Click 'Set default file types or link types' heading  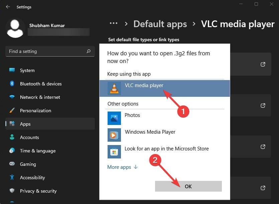click(x=144, y=40)
